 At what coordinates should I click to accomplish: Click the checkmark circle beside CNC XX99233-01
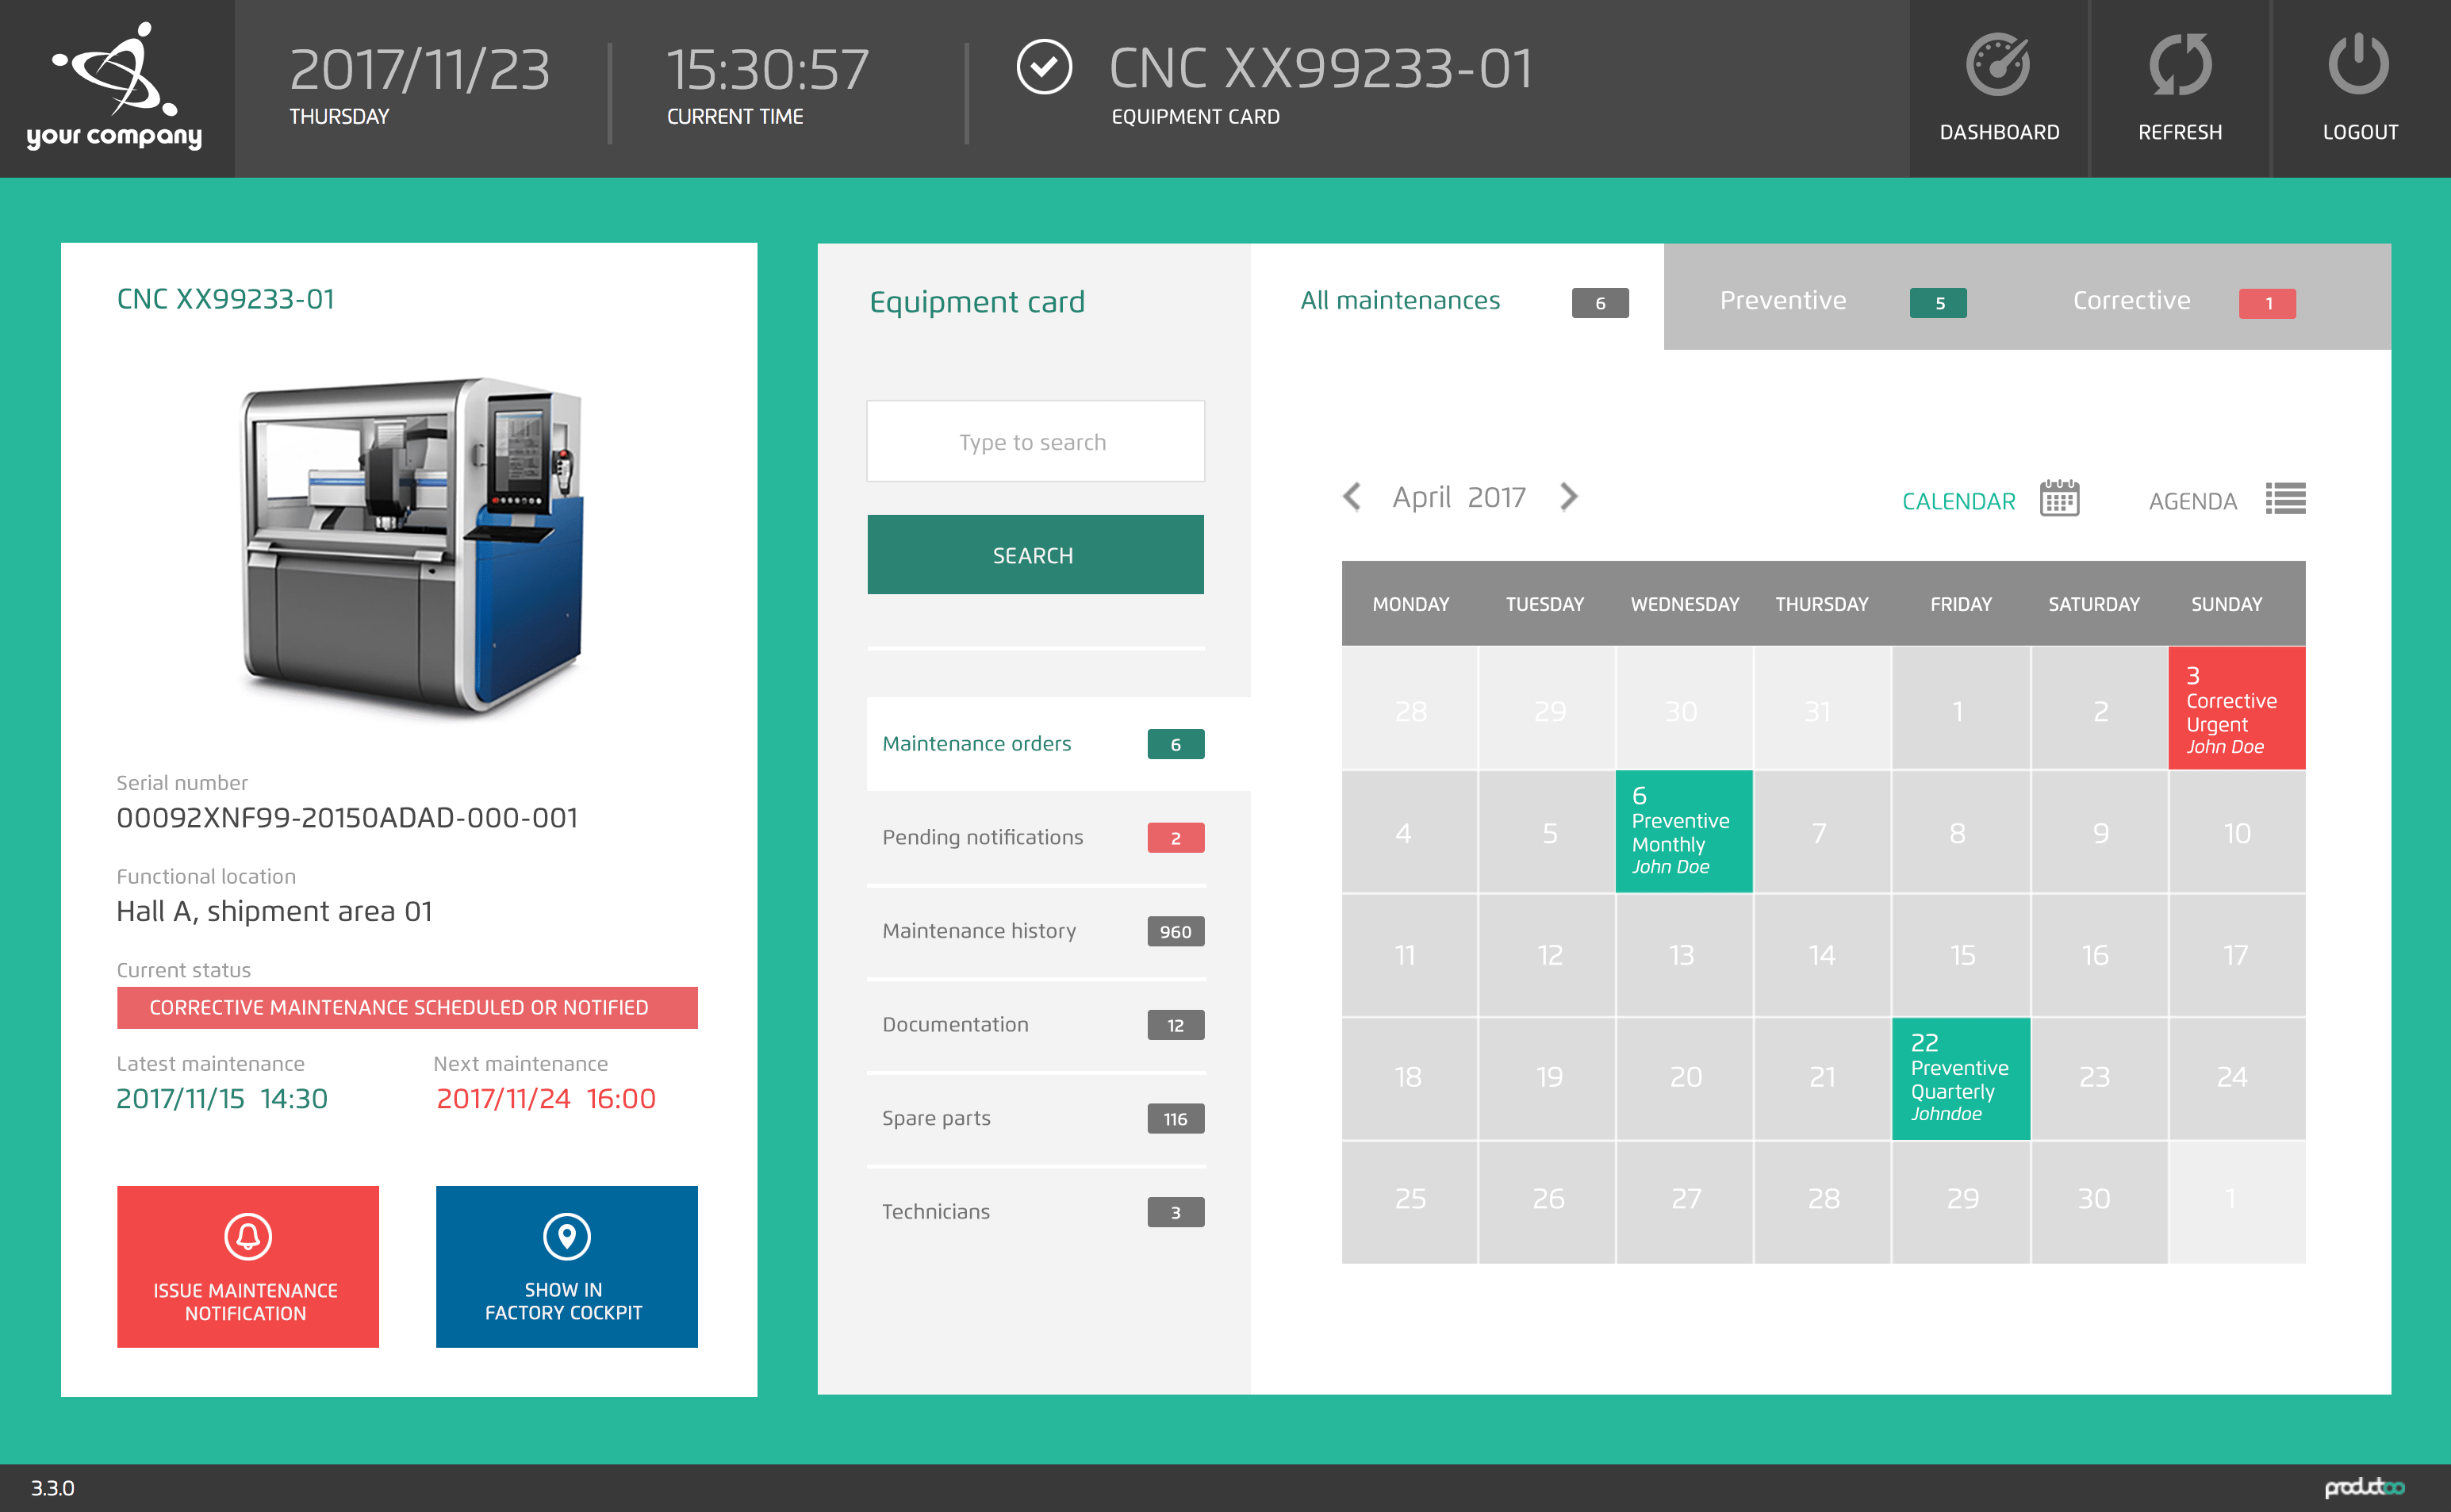pos(1044,68)
